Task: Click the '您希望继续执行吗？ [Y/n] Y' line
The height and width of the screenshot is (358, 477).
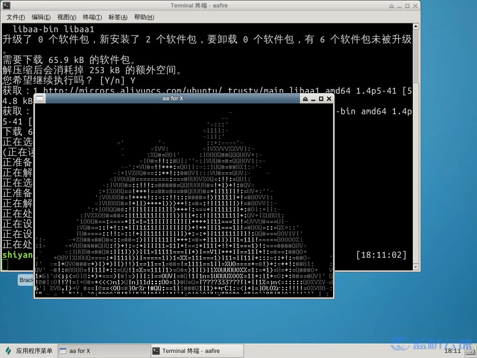Action: tap(69, 80)
